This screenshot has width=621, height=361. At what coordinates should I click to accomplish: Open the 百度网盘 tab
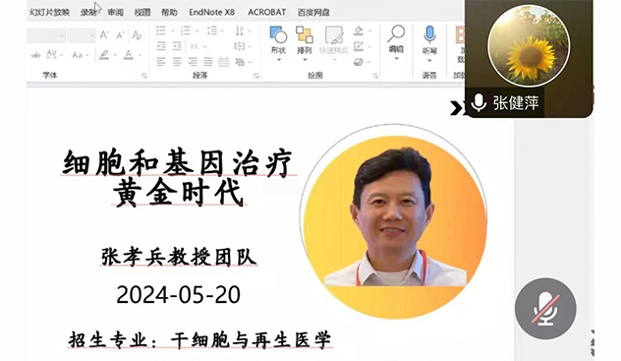[x=313, y=12]
